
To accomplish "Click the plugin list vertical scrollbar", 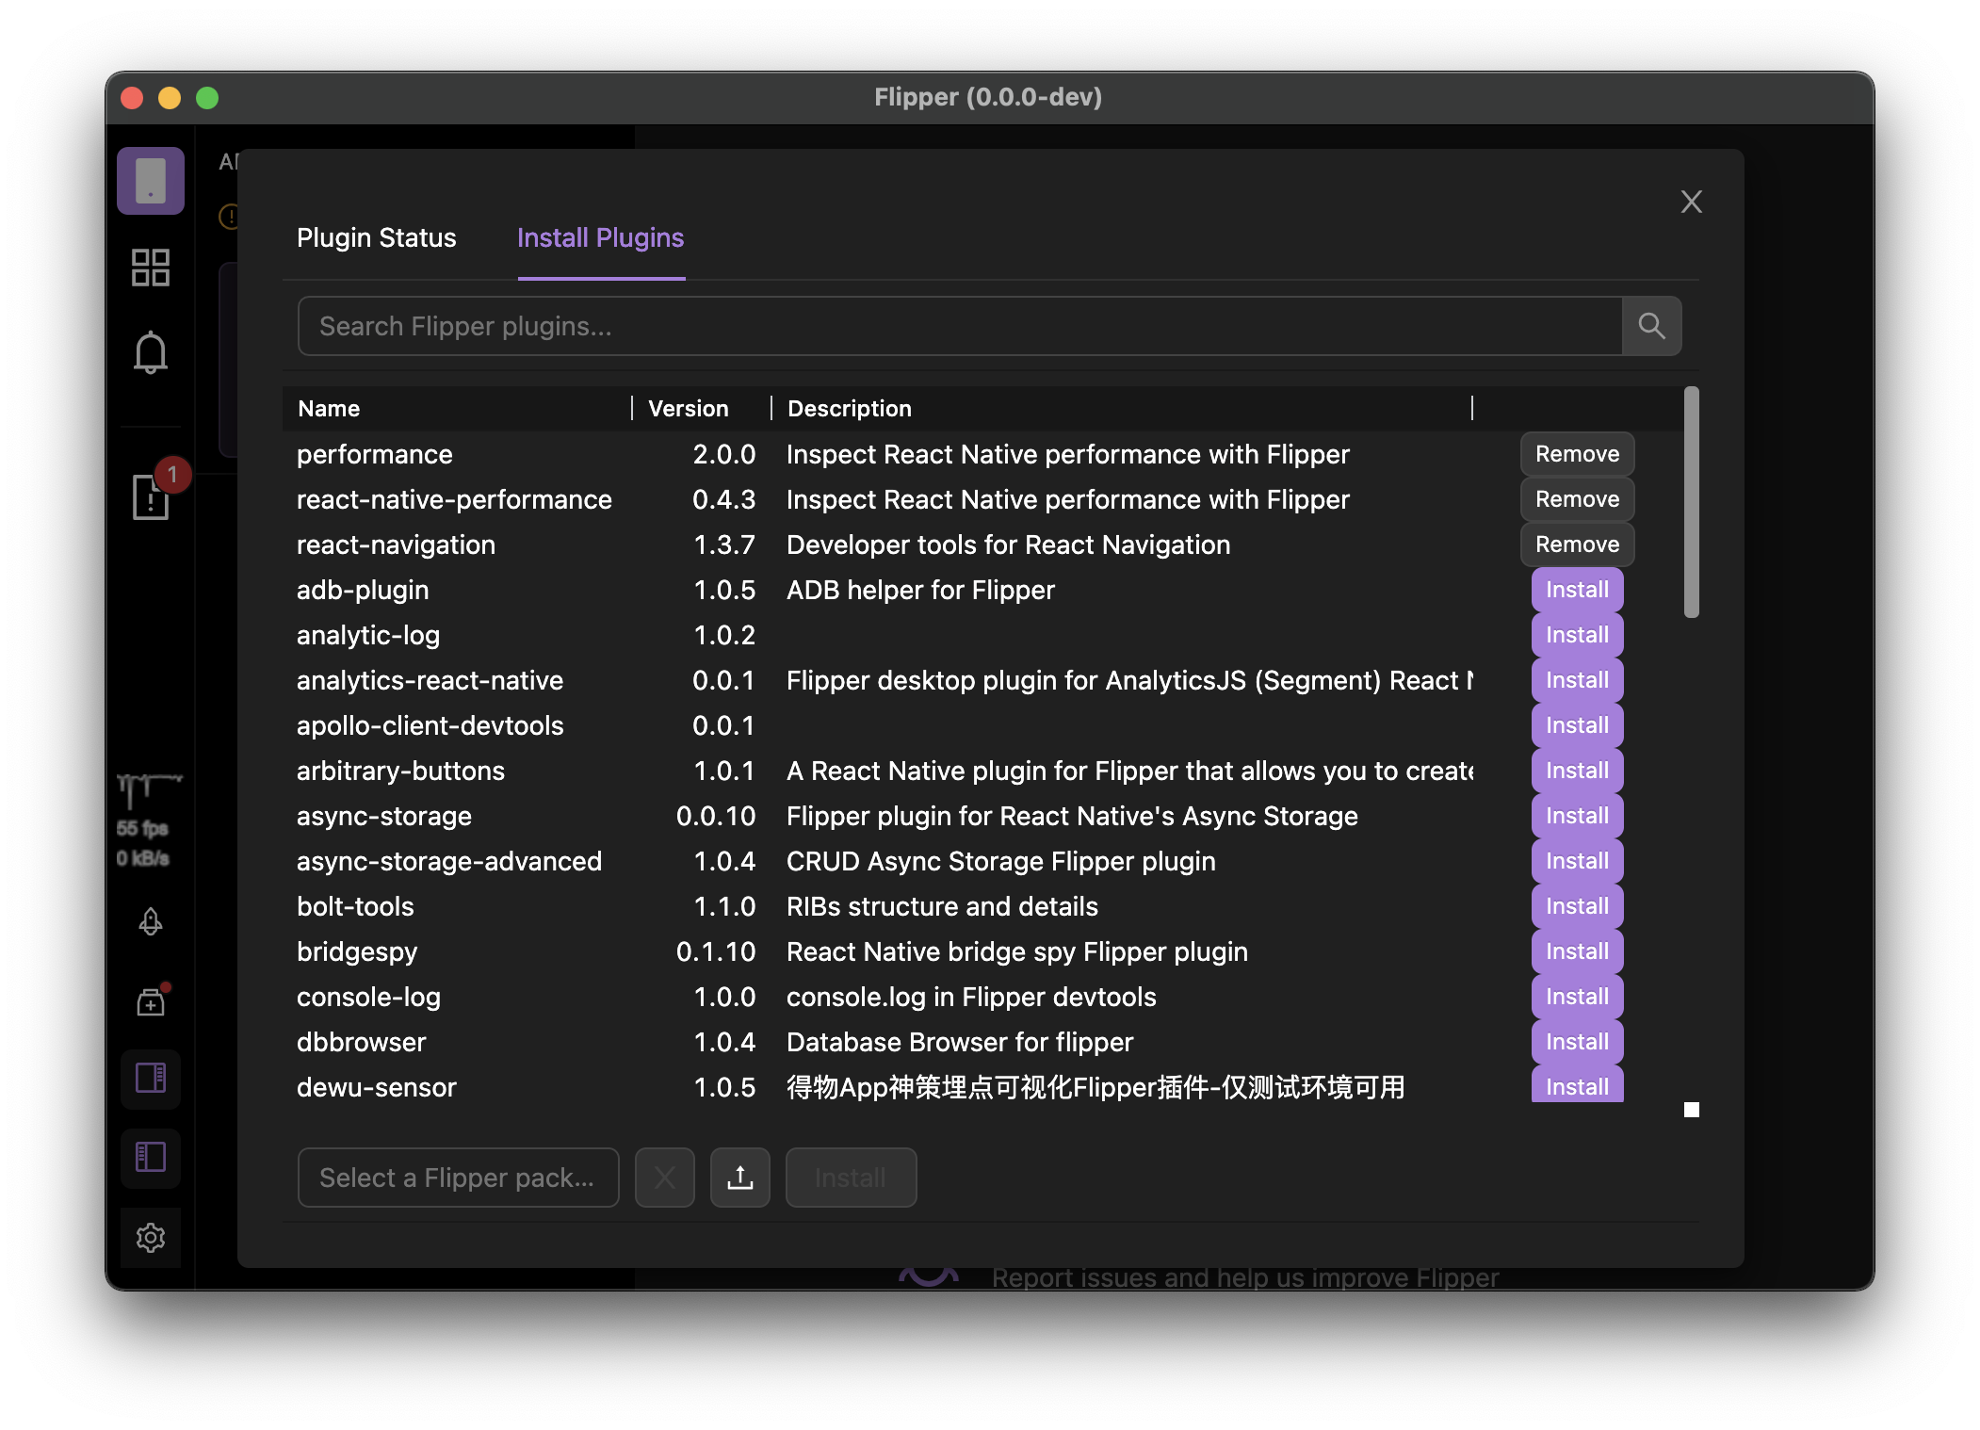I will coord(1692,502).
